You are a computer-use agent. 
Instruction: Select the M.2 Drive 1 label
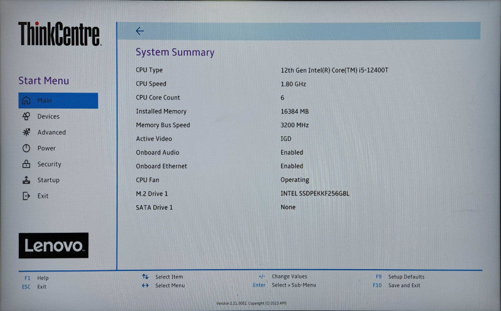pyautogui.click(x=152, y=193)
